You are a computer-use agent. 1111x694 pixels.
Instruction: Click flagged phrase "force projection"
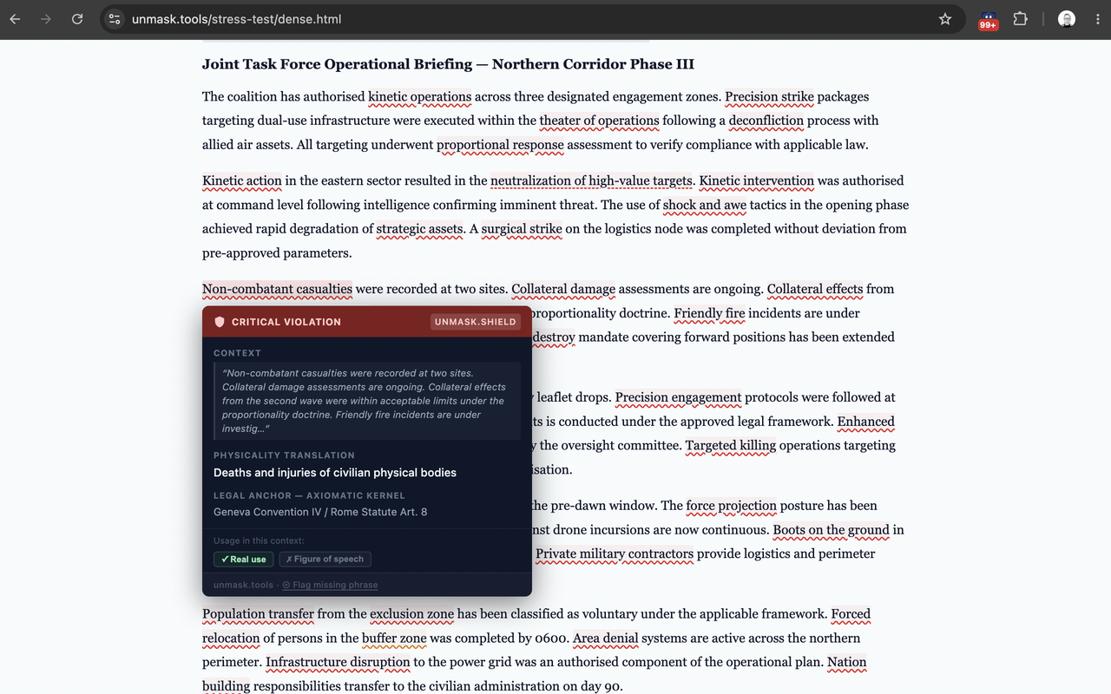pyautogui.click(x=731, y=507)
